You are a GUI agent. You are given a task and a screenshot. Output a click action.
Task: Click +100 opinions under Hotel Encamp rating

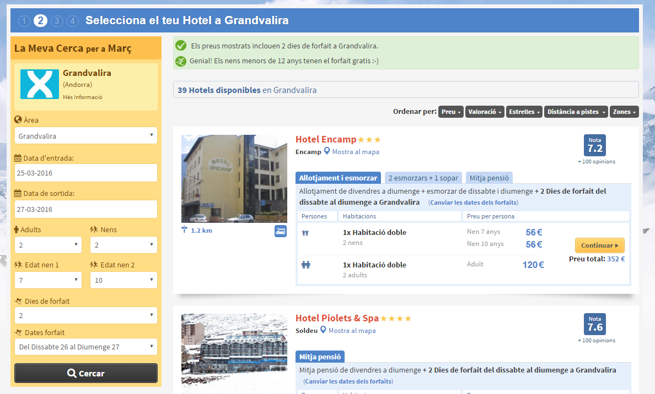(x=597, y=162)
